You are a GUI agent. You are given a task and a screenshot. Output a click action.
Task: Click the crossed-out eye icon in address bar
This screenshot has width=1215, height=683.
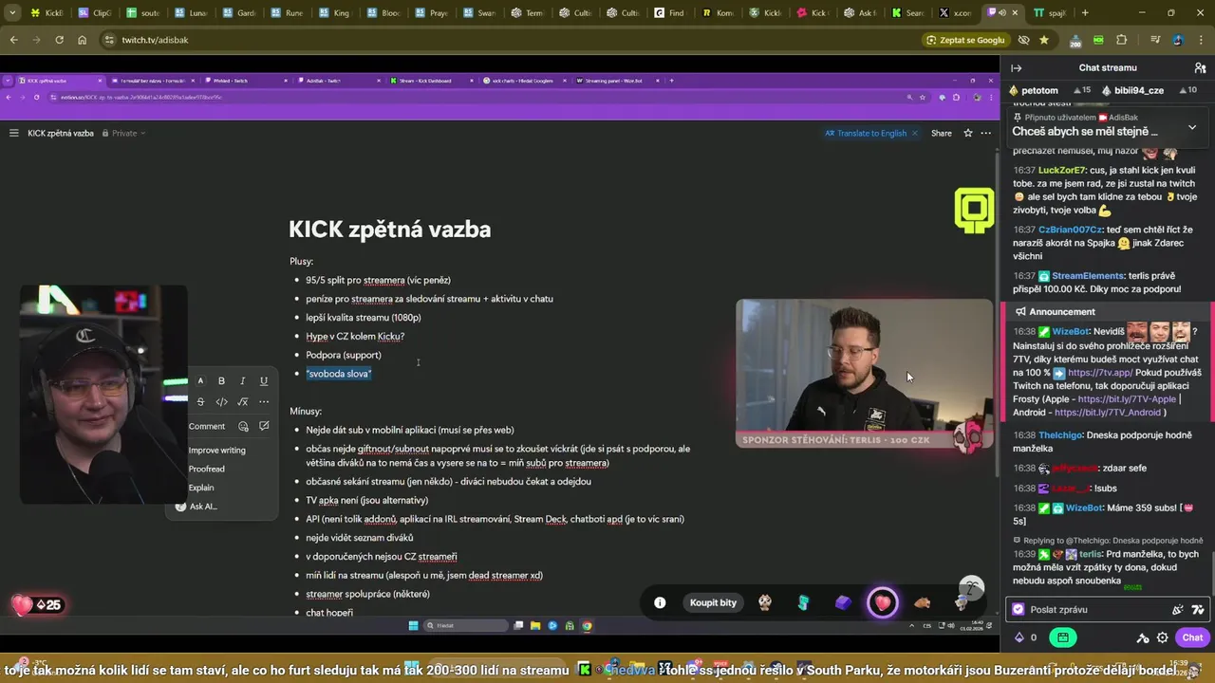pos(1023,40)
